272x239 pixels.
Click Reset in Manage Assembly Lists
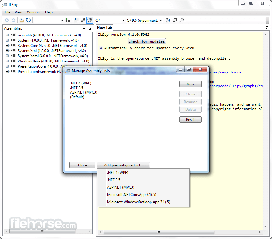point(190,119)
